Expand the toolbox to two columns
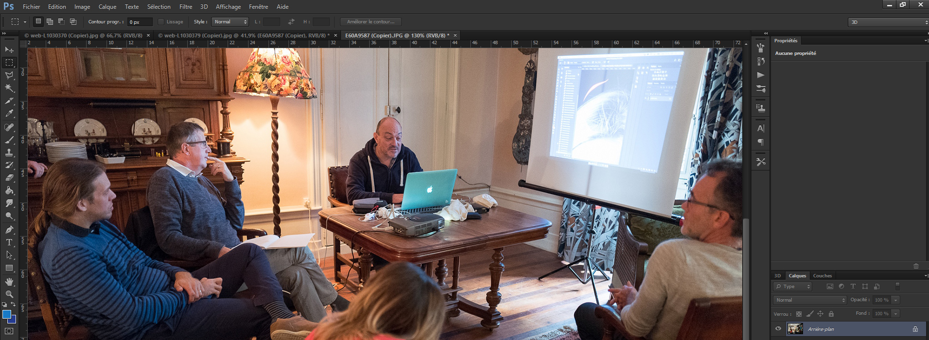929x340 pixels. (x=4, y=34)
